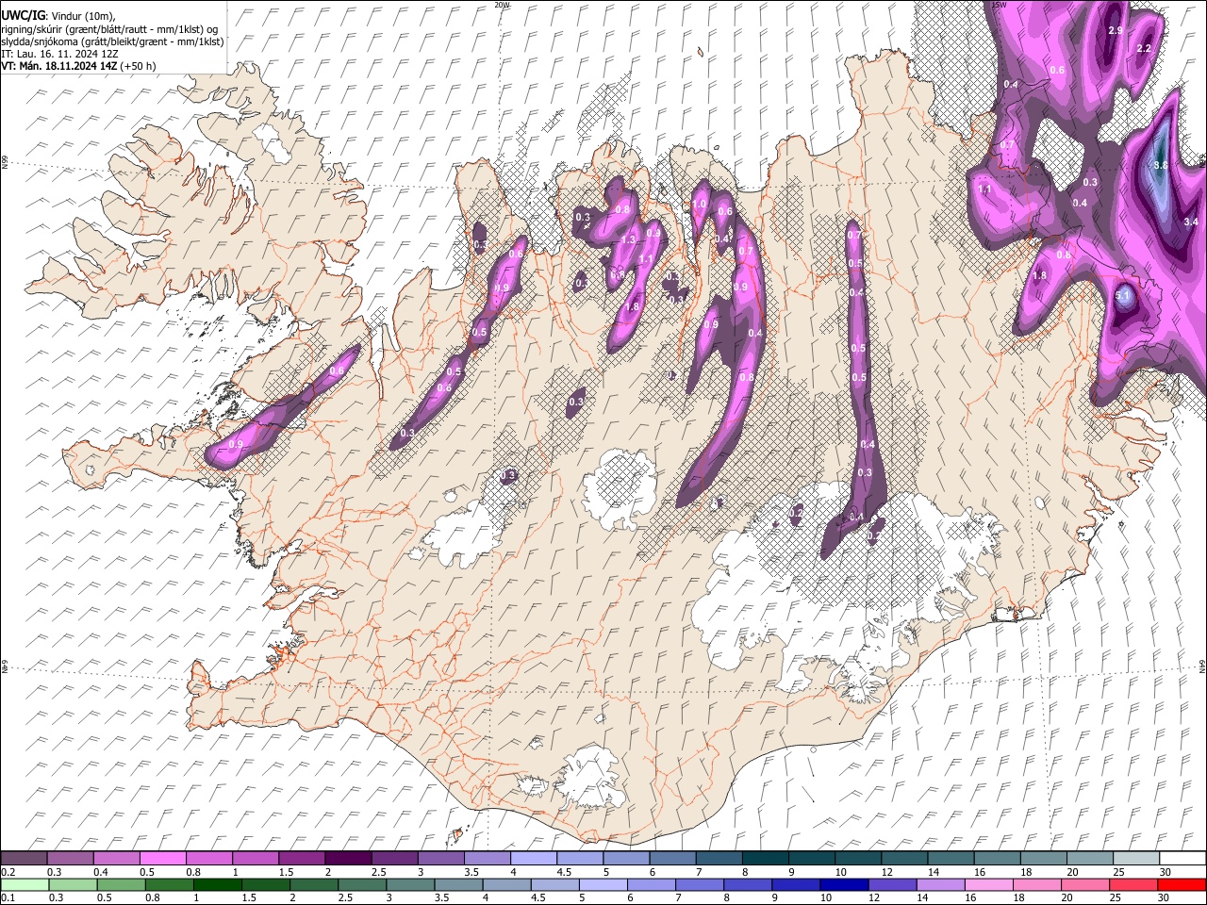1207x905 pixels.
Task: Click the bottom-row legend value 0.1
Action: (x=8, y=898)
